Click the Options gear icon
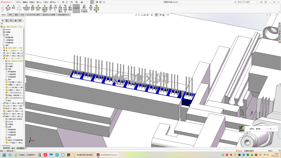Screen dimensions: 281x158 click(104, 2)
